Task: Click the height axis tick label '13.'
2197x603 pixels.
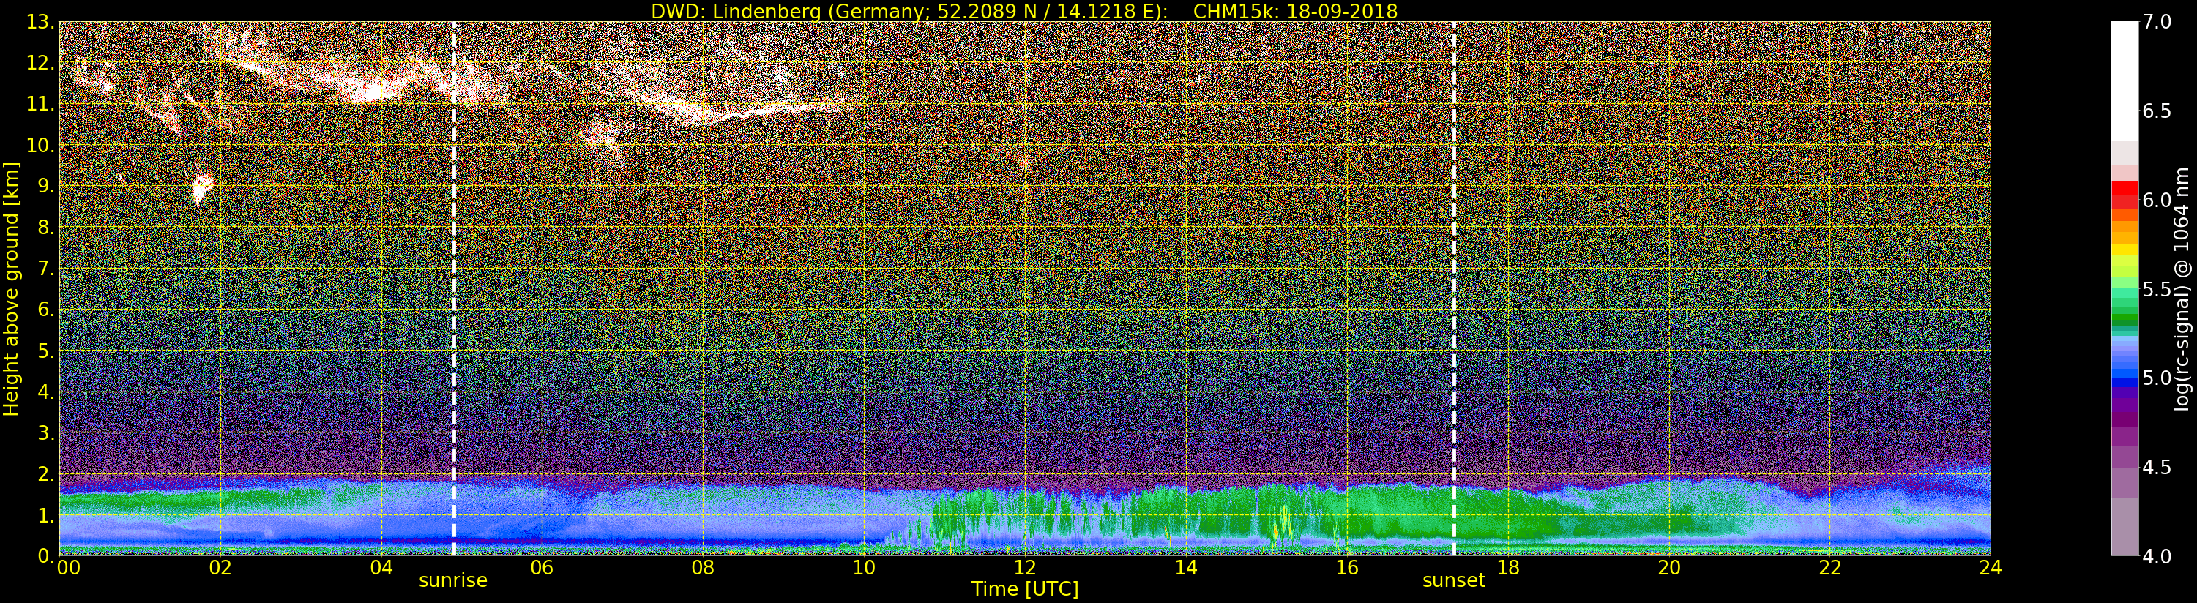Action: [x=40, y=22]
